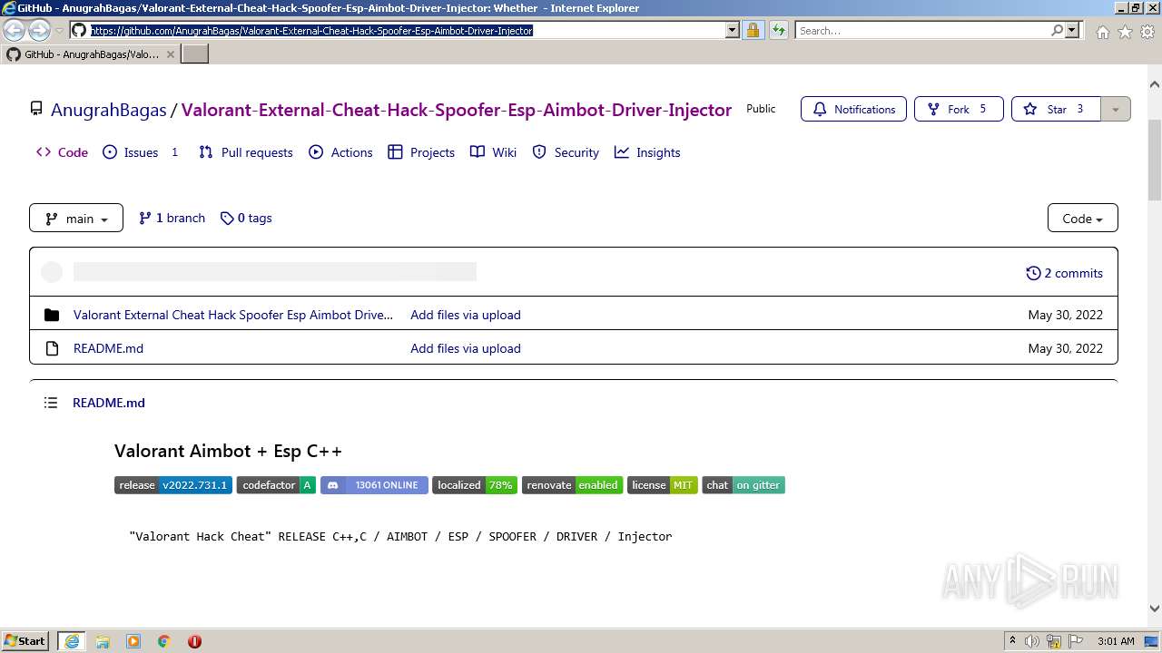Click the browser Forward arrow button
Image resolution: width=1162 pixels, height=653 pixels.
[39, 31]
